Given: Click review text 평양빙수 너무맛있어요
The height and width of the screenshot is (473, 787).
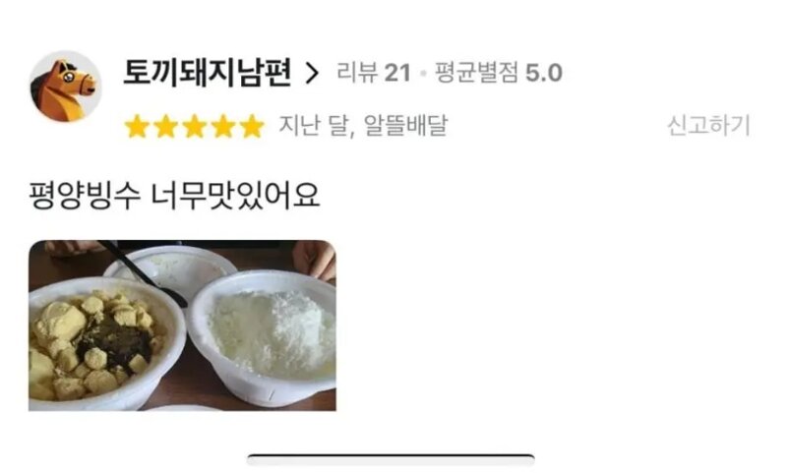Looking at the screenshot, I should 174,196.
